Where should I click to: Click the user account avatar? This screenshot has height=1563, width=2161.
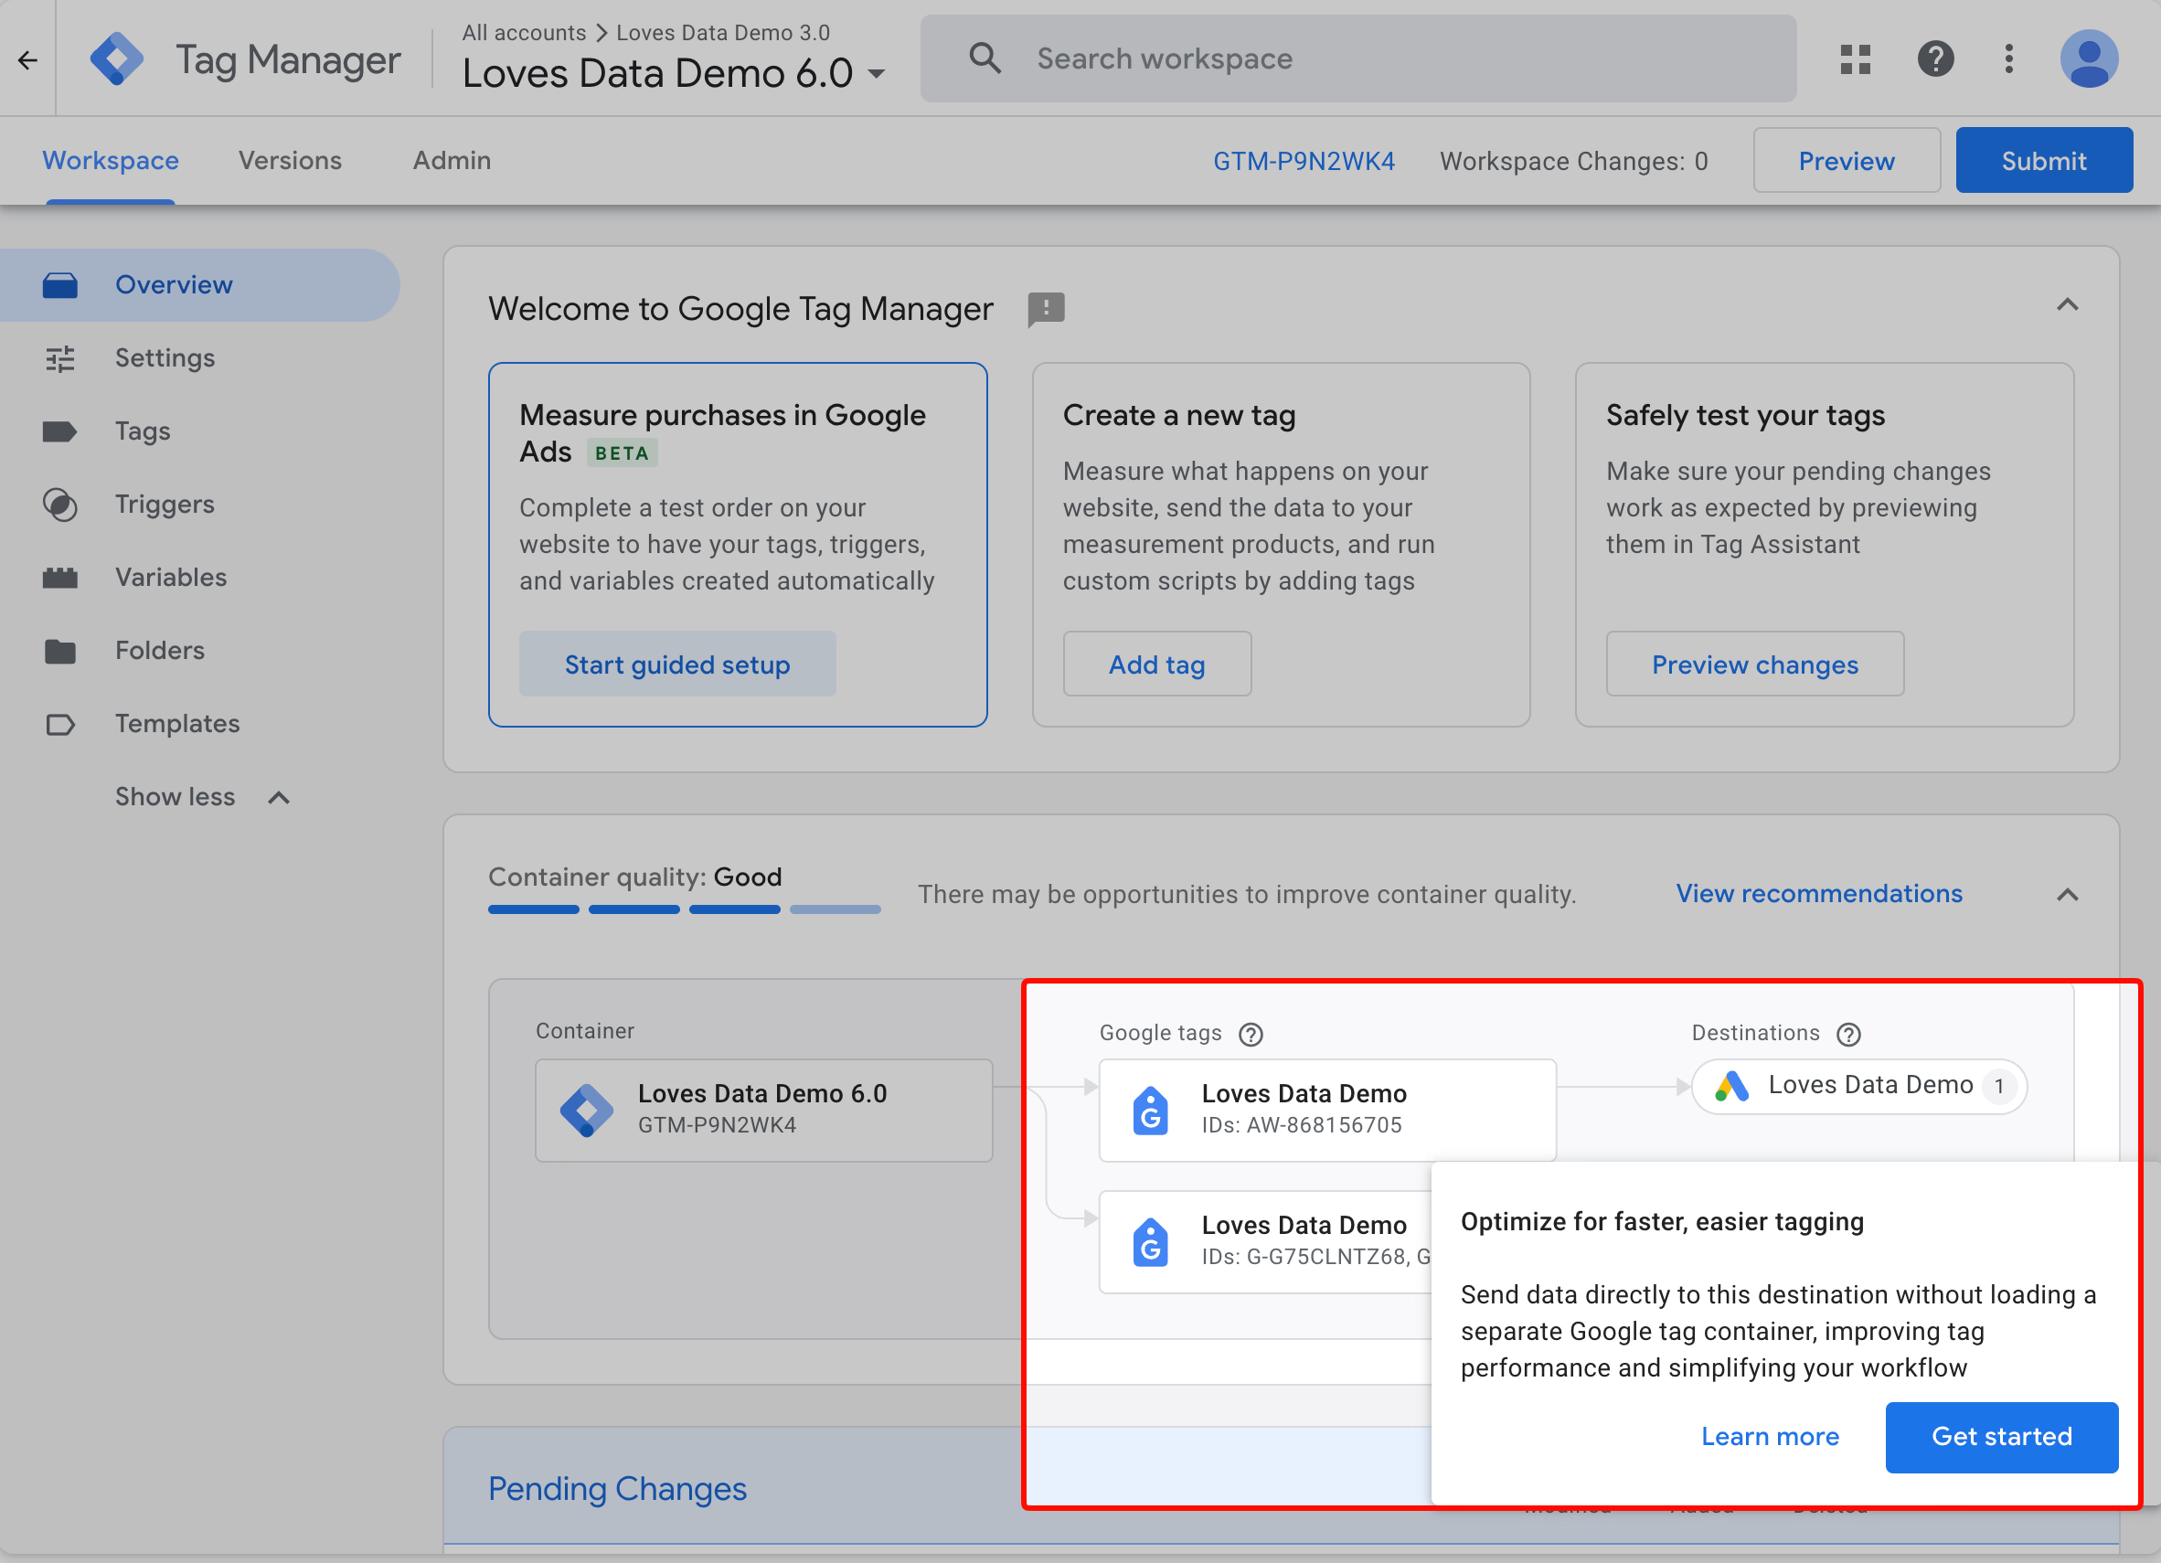(x=2089, y=59)
